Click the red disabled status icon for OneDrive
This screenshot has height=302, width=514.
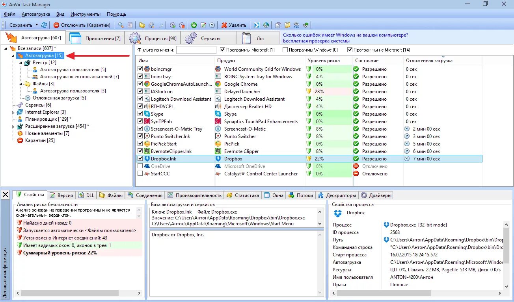click(x=356, y=166)
